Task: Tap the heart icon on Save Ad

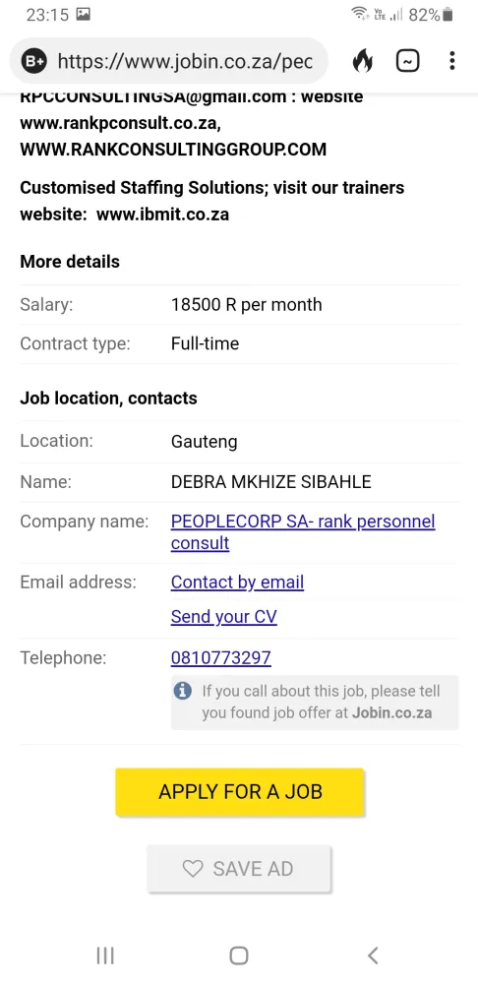Action: [x=193, y=869]
